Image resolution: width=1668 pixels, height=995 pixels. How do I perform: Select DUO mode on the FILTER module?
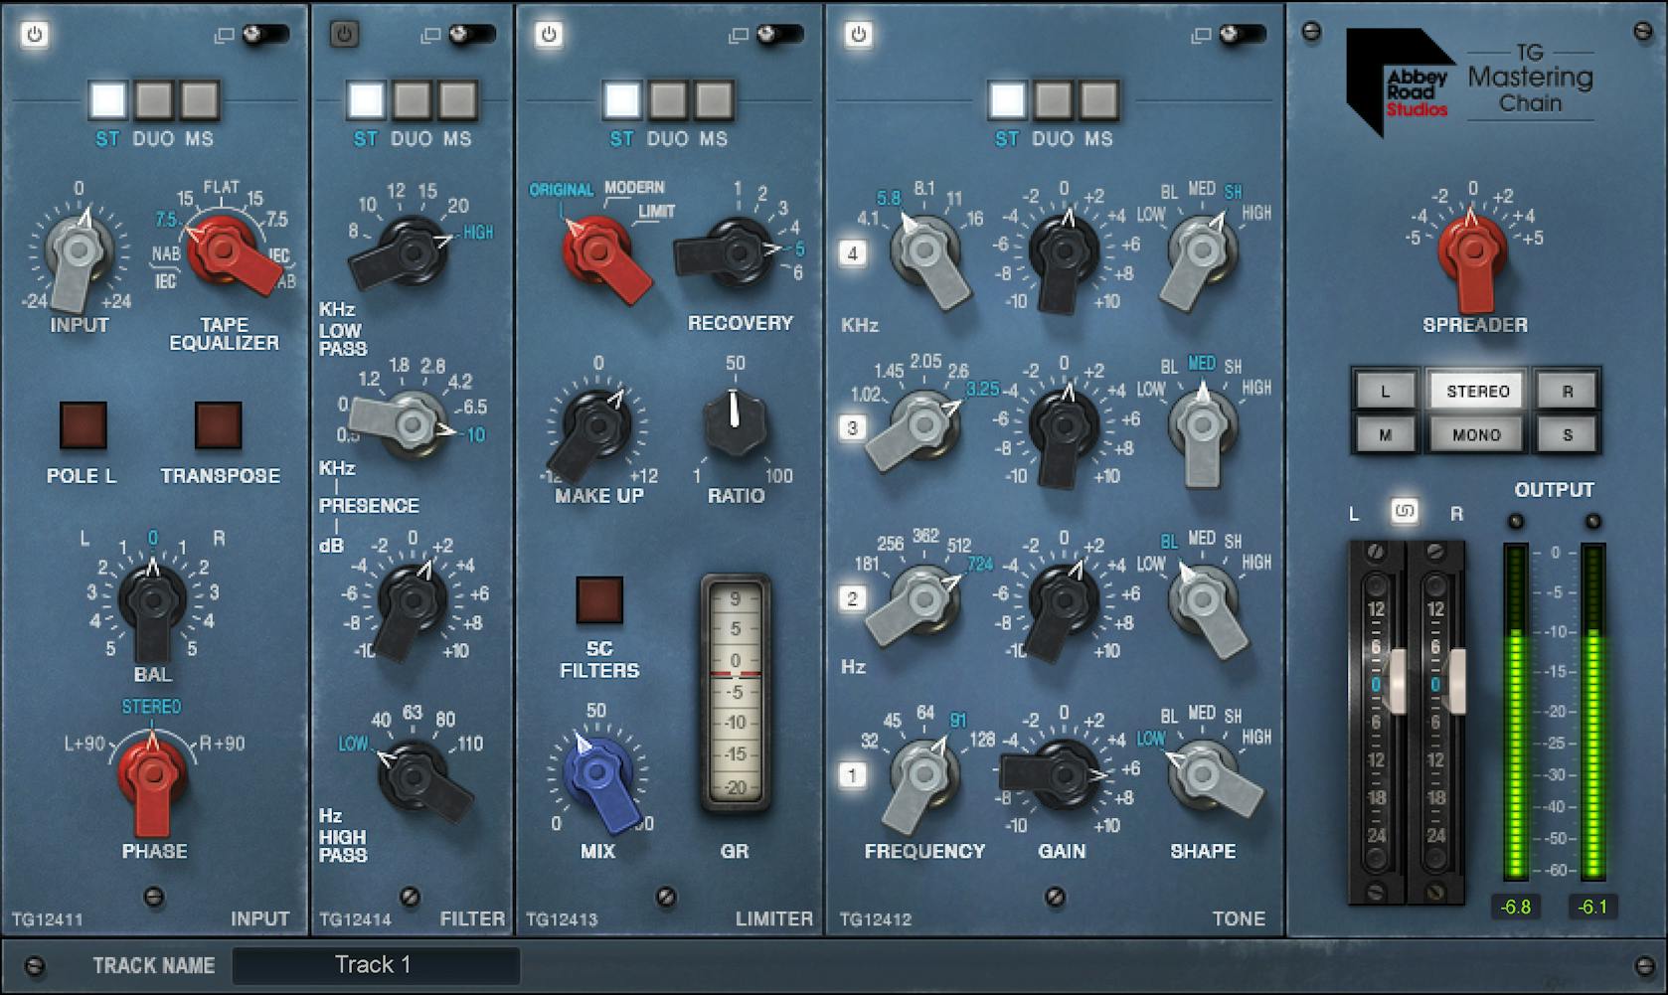click(x=413, y=99)
